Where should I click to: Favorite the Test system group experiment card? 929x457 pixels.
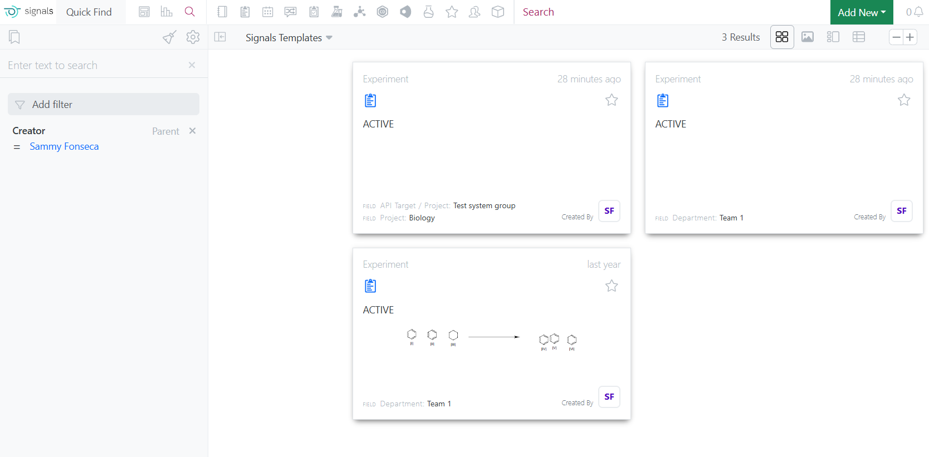[x=612, y=100]
